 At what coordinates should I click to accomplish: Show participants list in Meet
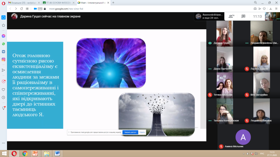click(x=231, y=16)
